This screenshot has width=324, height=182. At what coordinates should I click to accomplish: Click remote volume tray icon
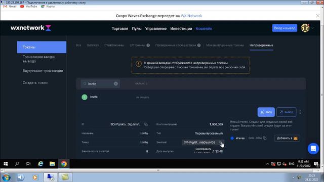285,164
